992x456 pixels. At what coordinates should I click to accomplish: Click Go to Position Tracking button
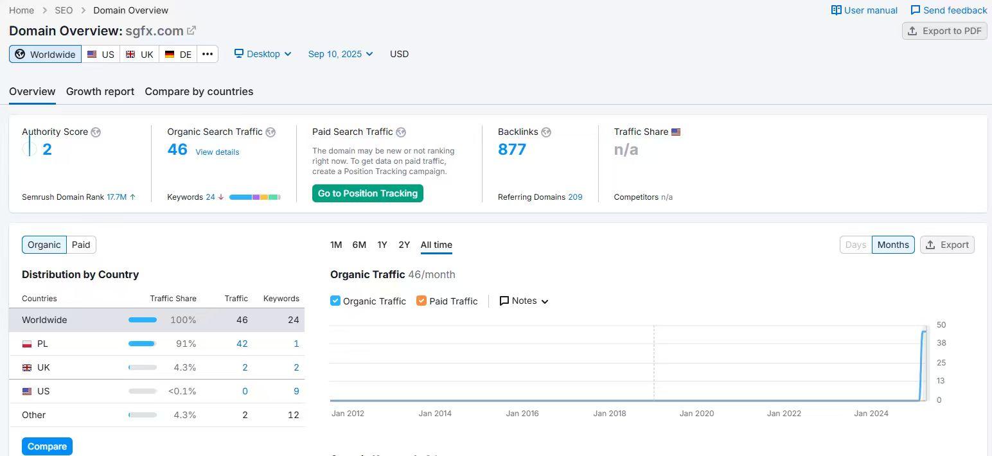368,193
